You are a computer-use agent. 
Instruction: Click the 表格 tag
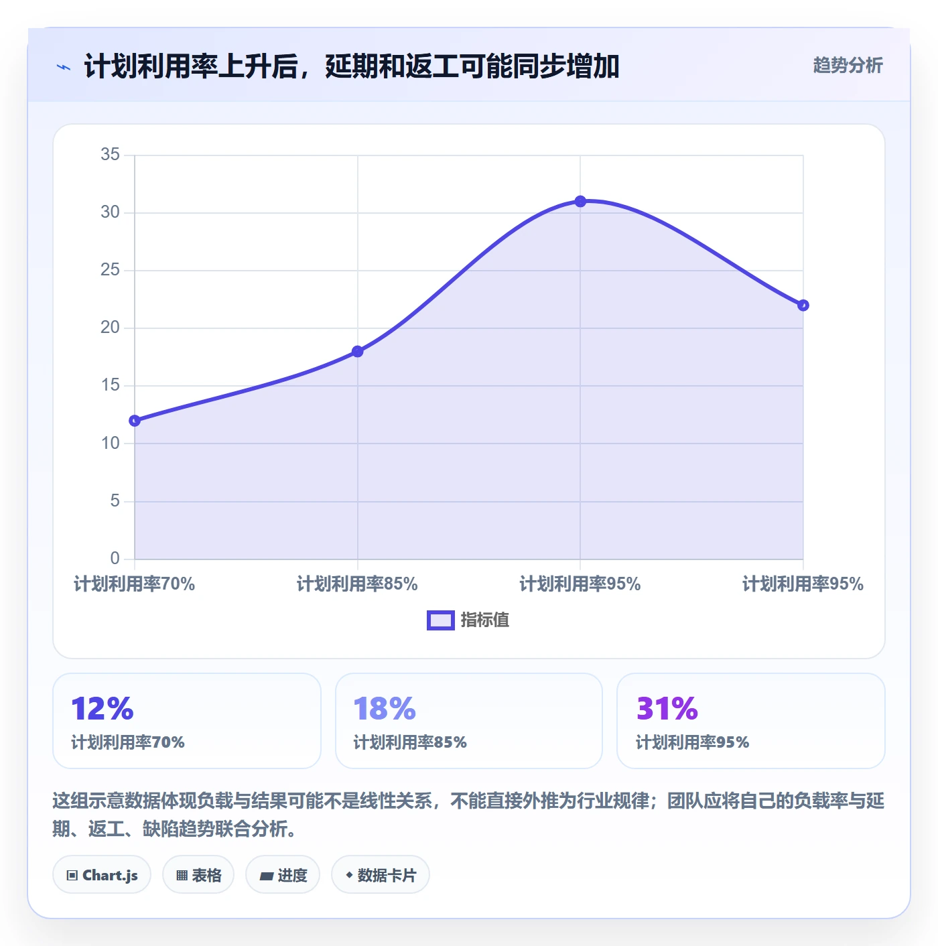coord(198,874)
